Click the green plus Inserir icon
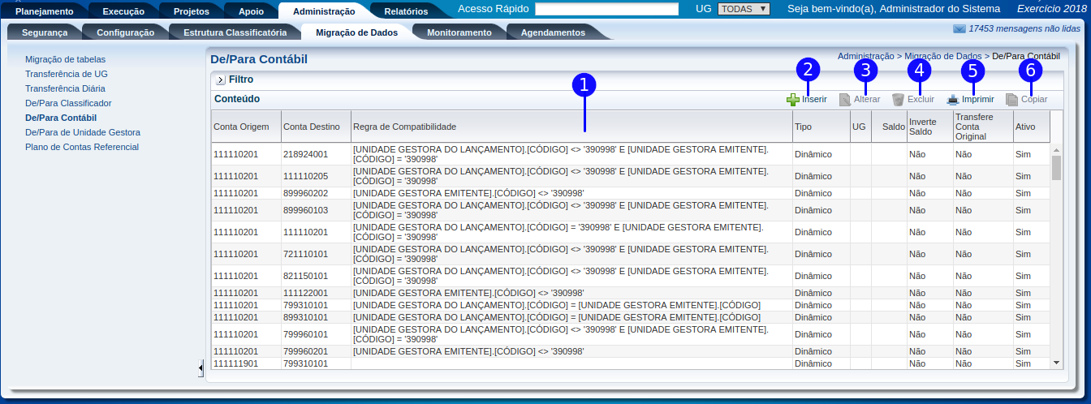 point(793,100)
